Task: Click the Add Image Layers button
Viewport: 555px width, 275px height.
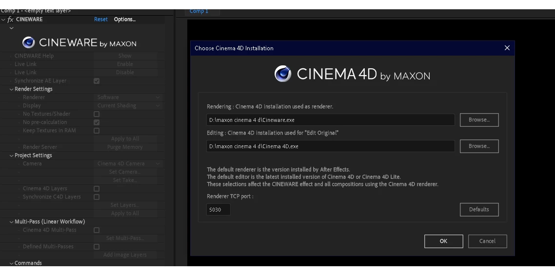Action: (x=125, y=255)
